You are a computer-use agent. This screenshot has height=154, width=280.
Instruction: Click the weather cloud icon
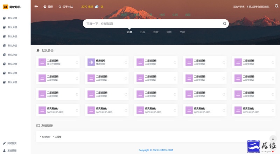(96, 7)
